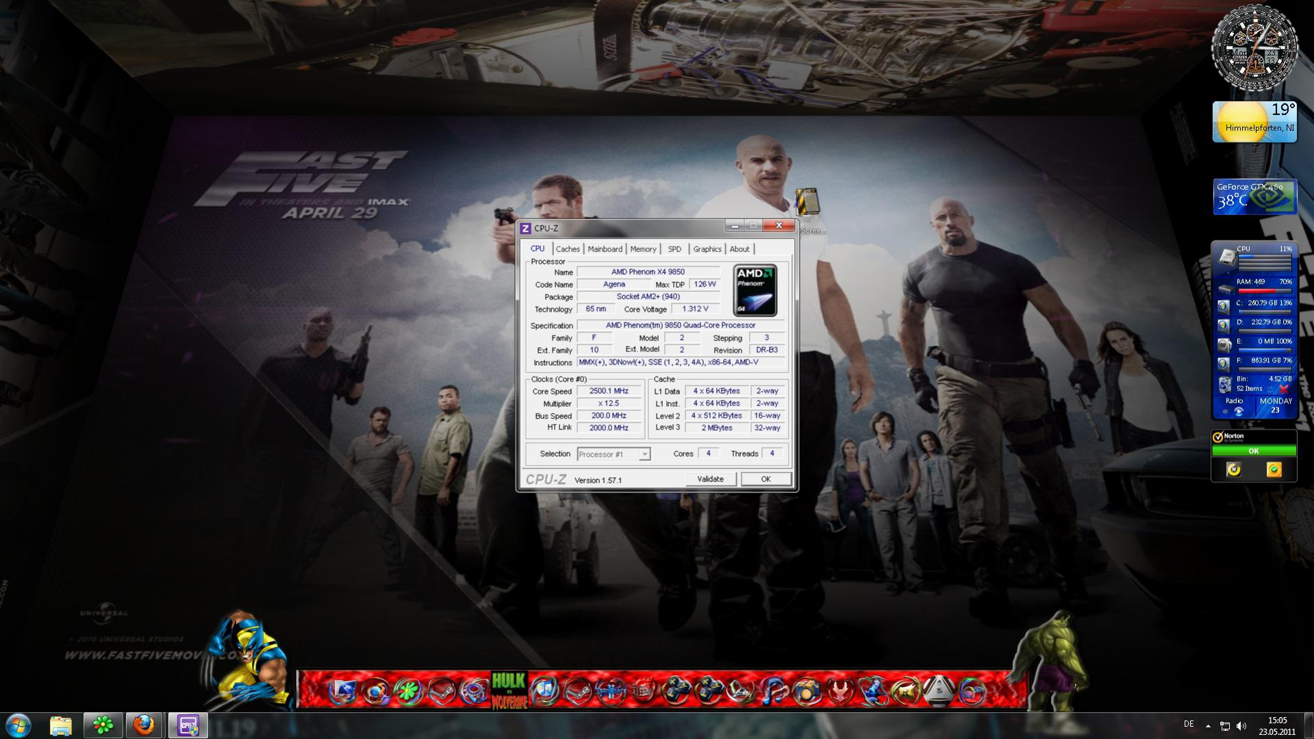
Task: Launch the first Steam icon in the dock
Action: tap(442, 690)
